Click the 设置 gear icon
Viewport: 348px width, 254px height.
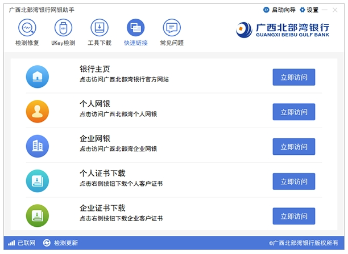[303, 10]
